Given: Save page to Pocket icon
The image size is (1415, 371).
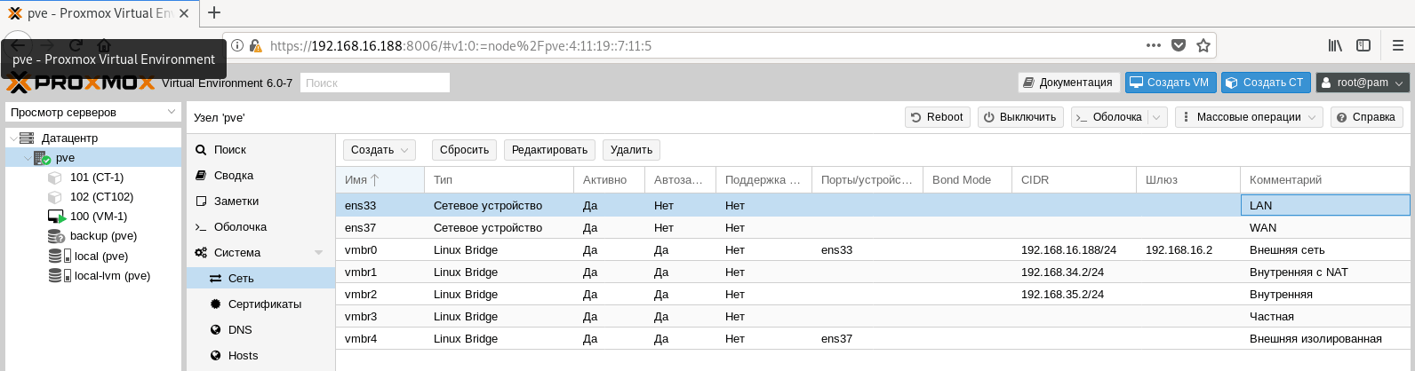Looking at the screenshot, I should pyautogui.click(x=1179, y=45).
